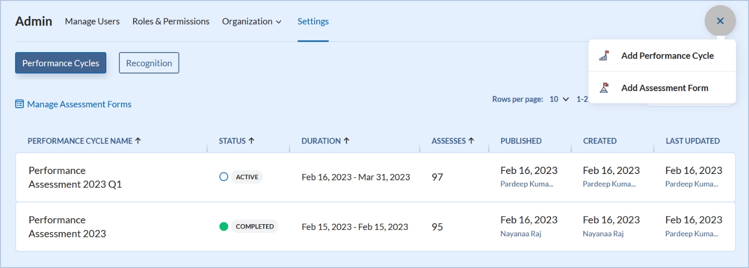The image size is (749, 268).
Task: Switch to the Recognition toggle button
Action: [149, 63]
